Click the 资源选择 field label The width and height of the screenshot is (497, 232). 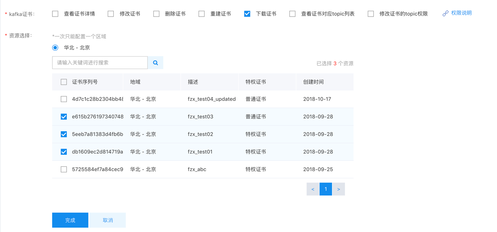coord(20,36)
